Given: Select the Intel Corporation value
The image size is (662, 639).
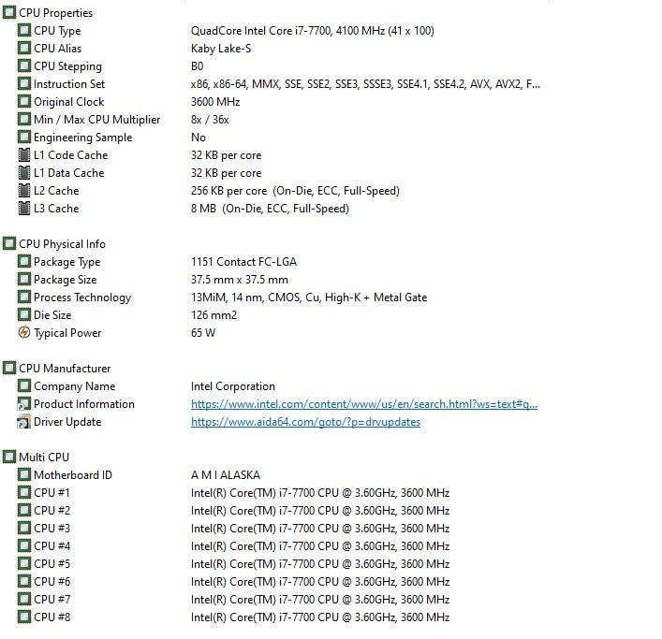Looking at the screenshot, I should pos(232,386).
